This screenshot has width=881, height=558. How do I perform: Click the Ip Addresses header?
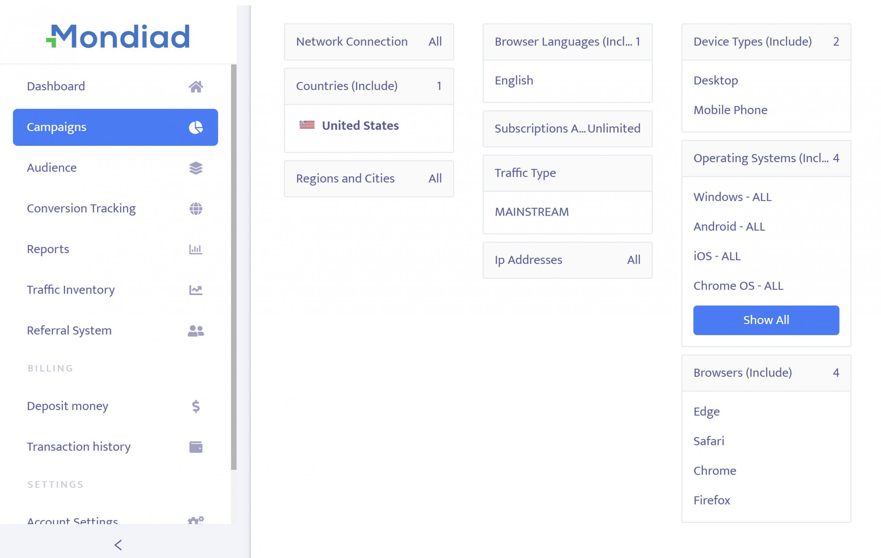coord(568,260)
